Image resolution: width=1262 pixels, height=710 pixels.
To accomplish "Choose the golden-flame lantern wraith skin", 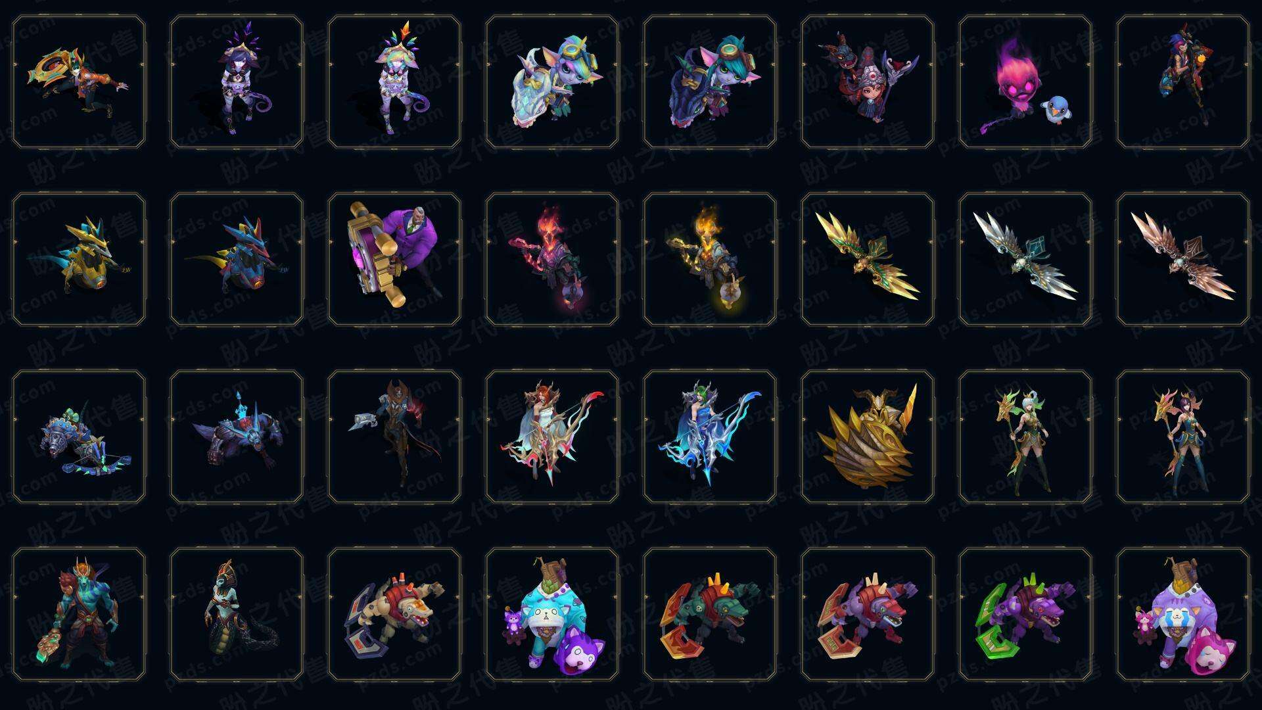I will [710, 259].
